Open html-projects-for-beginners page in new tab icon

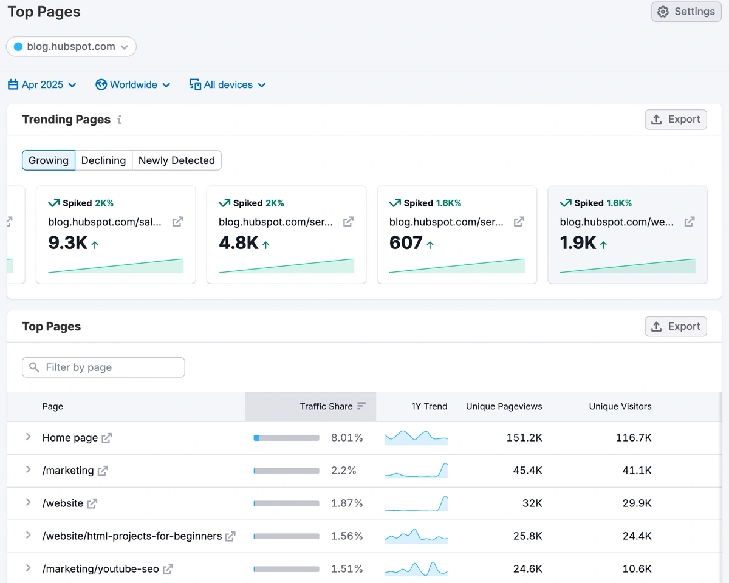click(x=230, y=536)
